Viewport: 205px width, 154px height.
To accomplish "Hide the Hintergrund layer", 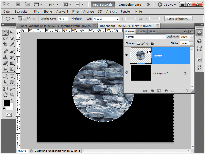I will click(127, 73).
